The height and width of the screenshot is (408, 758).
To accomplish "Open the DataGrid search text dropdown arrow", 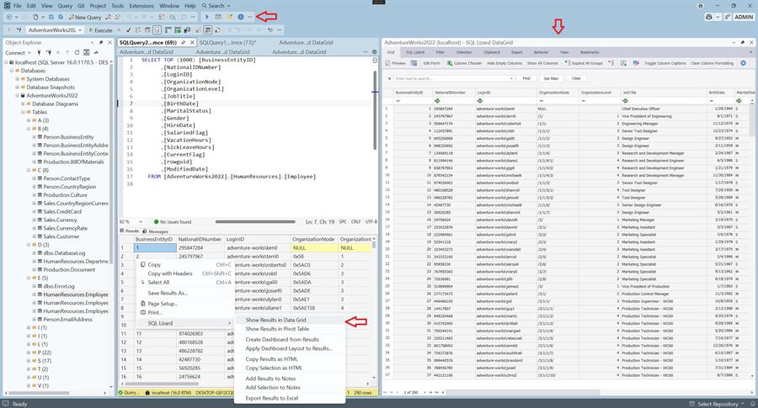I will pos(511,78).
